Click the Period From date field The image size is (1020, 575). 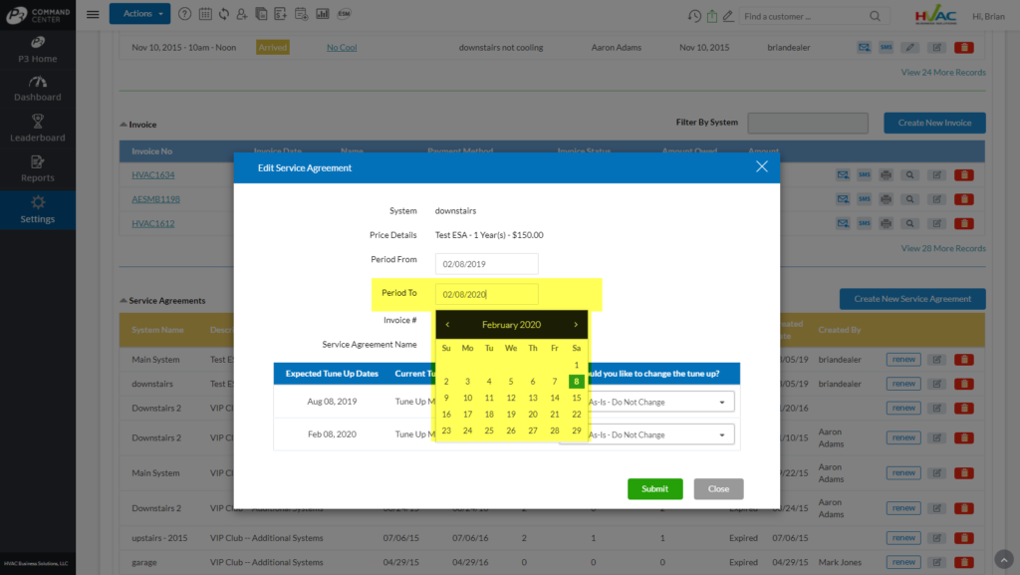486,263
